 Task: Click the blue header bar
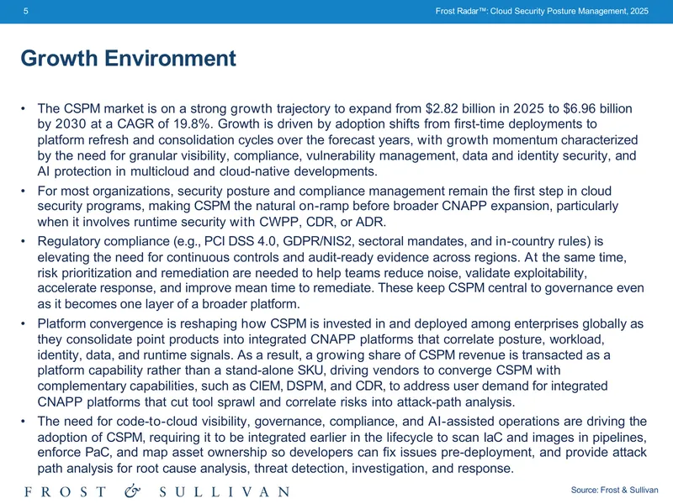[336, 12]
